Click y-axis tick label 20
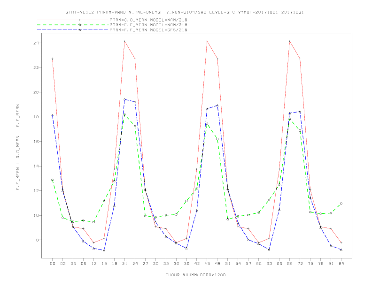This screenshot has height=287, width=372. point(36,92)
